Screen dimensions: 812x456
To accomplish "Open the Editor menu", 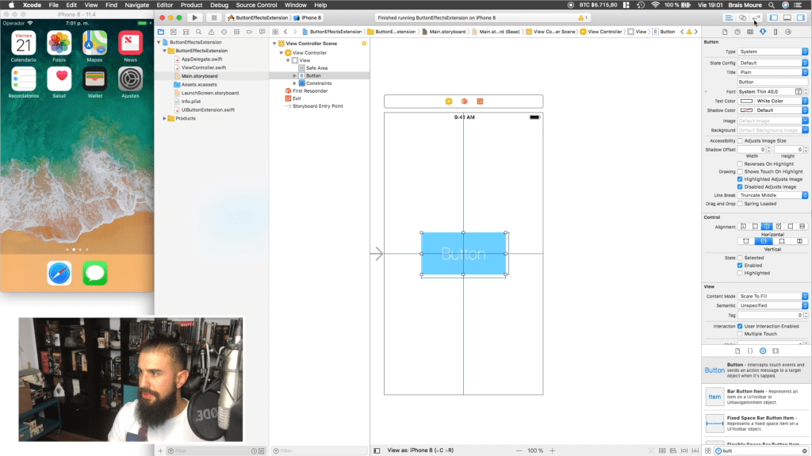I will (x=165, y=6).
